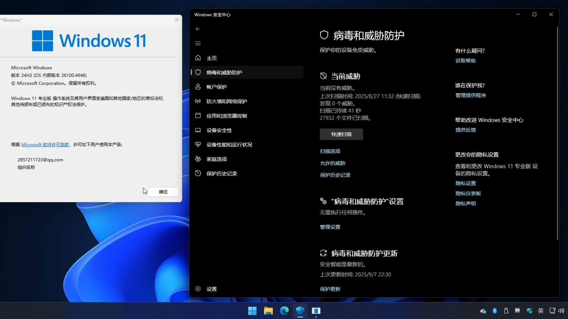This screenshot has height=319, width=568.
Task: Open 主页 in the sidebar
Action: click(247, 58)
